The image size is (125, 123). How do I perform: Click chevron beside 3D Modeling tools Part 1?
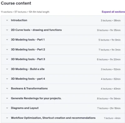click(7, 40)
